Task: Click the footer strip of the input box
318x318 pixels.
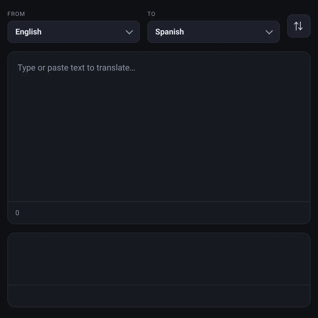Action: pyautogui.click(x=159, y=213)
